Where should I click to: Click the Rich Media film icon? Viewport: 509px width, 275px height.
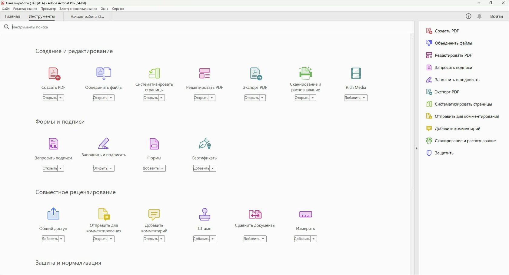[x=356, y=73]
